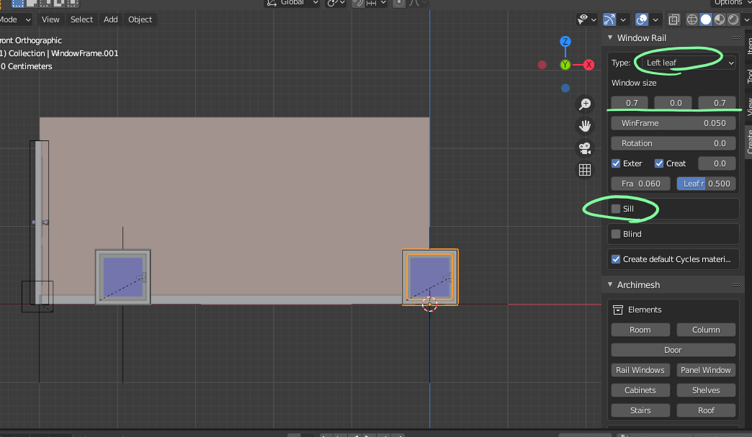This screenshot has width=752, height=437.
Task: Click the Window Rail panel drag grip
Action: (x=735, y=38)
